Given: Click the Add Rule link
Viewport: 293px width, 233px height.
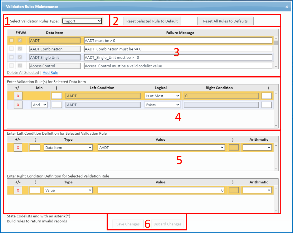Looking at the screenshot, I should [50, 72].
